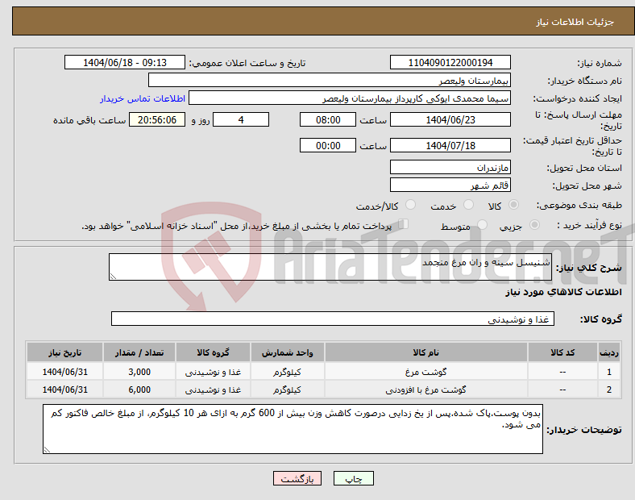Click the remaining days field showing 4
The image size is (635, 500).
[x=241, y=119]
